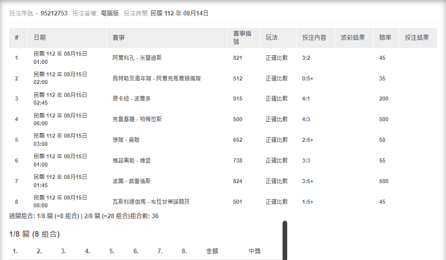Select the match 烏特勒支青年隊 - 阿爾克馬爾預備隊

[x=157, y=78]
